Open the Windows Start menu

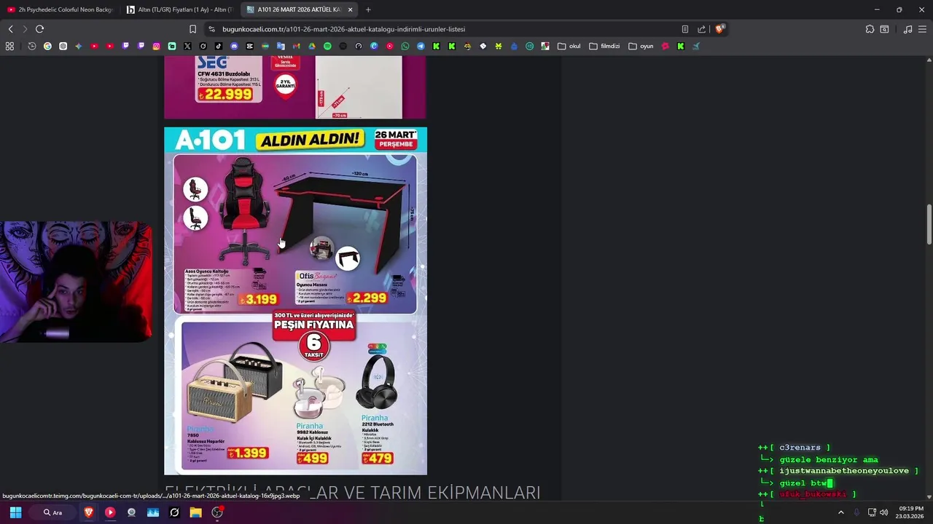15,512
